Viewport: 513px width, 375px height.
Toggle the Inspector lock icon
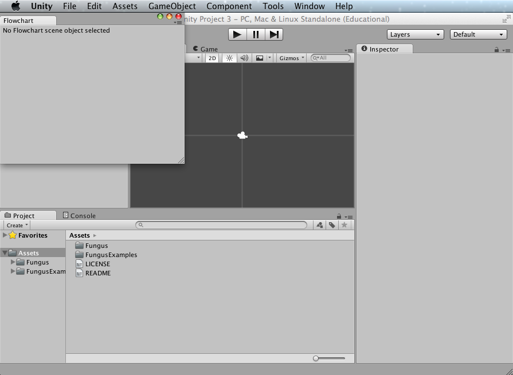point(496,50)
